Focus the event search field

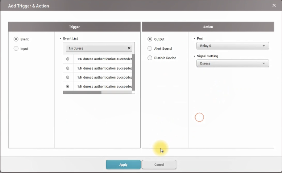[96, 48]
